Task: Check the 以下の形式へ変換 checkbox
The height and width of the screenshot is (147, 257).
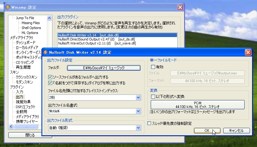Action: [153, 97]
